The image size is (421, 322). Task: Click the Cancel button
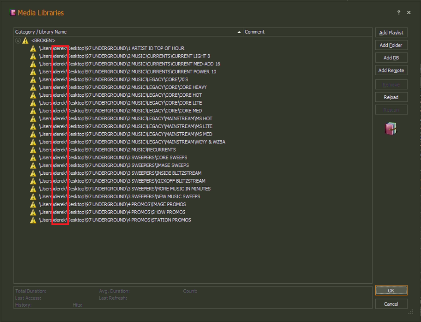tap(391, 304)
